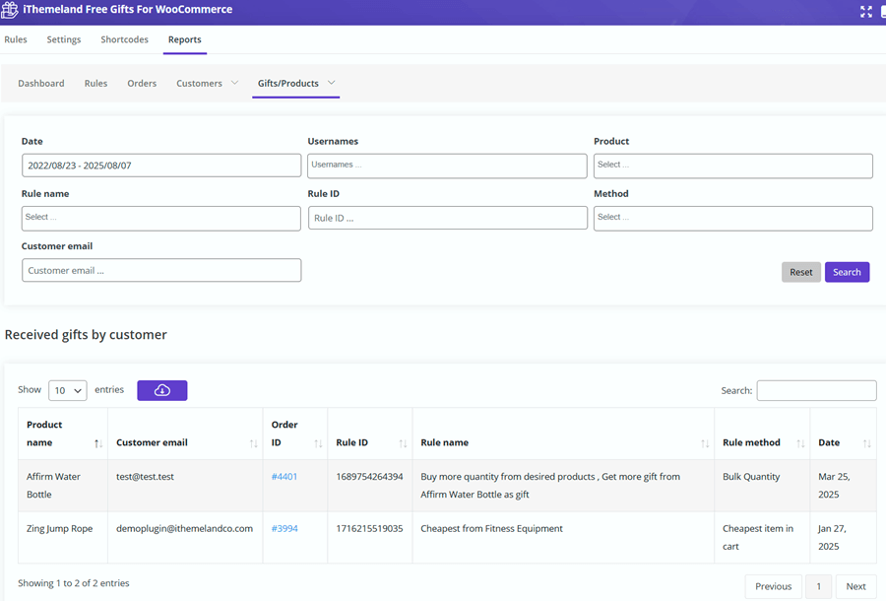Sort by Rule method column arrows

click(800, 443)
